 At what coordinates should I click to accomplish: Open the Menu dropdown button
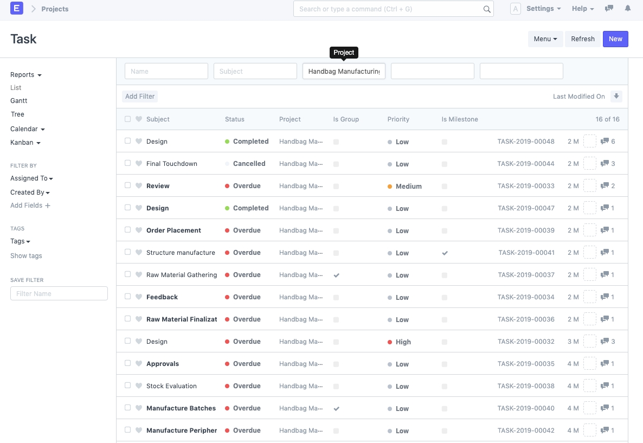(545, 39)
